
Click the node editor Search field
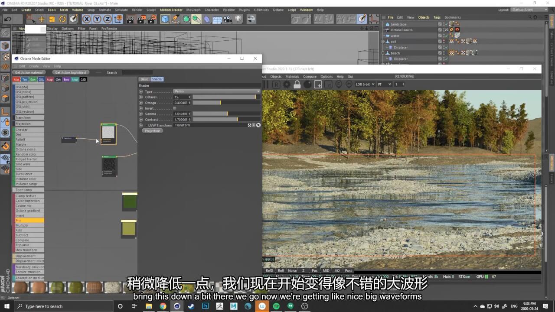137,72
